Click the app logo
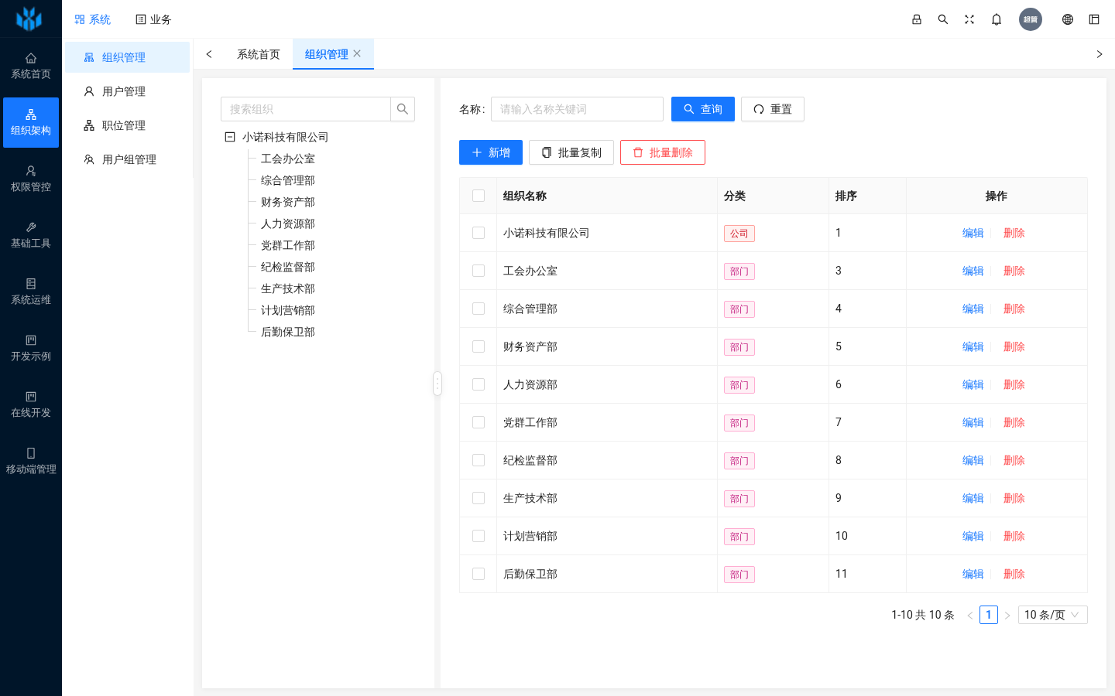1115x696 pixels. (29, 19)
